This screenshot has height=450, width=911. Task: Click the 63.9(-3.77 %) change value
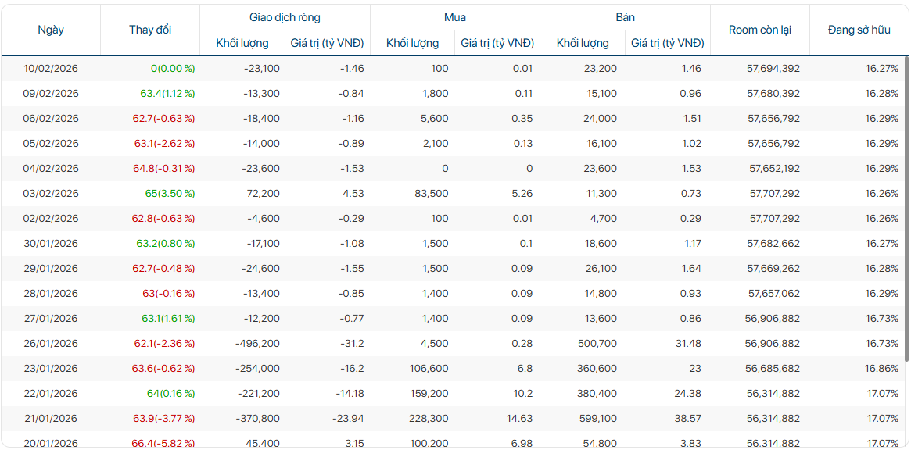(x=163, y=419)
